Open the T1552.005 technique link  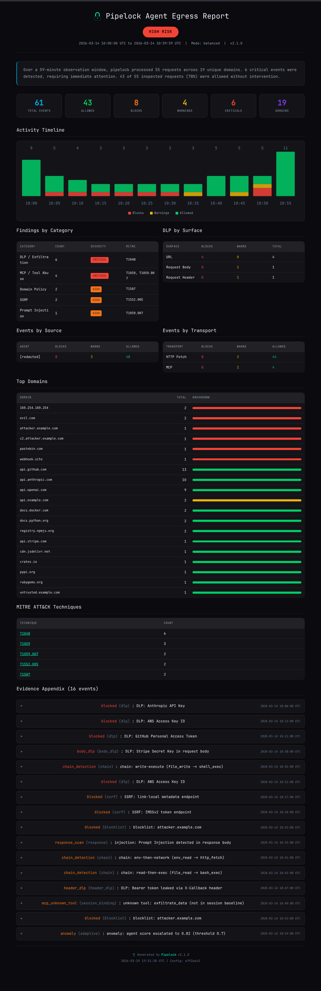pos(29,664)
